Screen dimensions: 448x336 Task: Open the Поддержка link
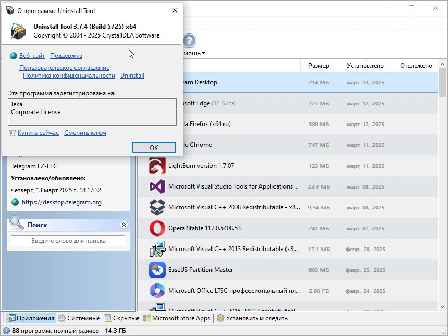click(66, 56)
